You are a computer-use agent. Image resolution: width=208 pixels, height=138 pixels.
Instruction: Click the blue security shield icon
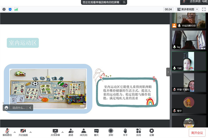tap(10, 9)
